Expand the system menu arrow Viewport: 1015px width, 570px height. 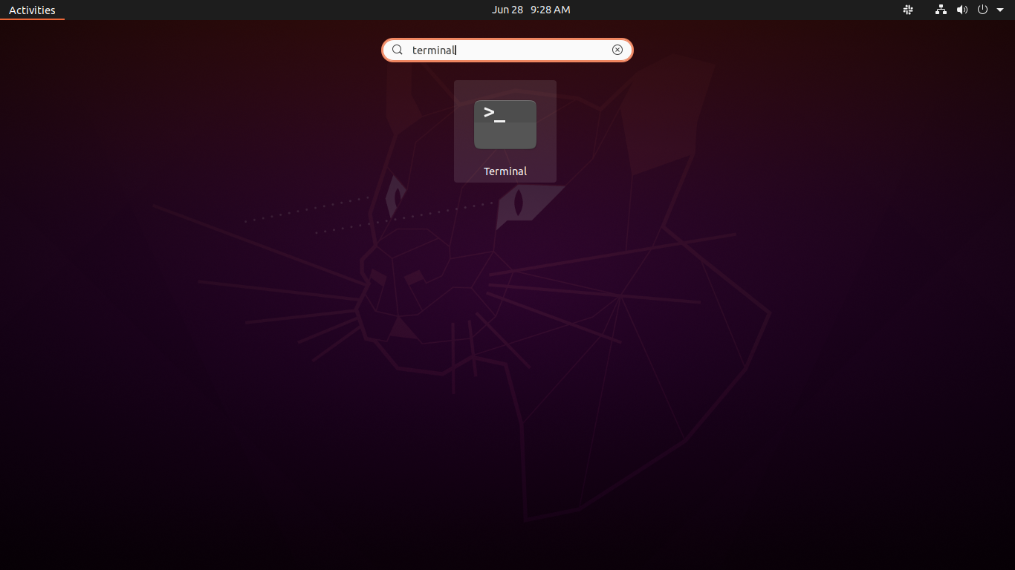tap(1000, 10)
